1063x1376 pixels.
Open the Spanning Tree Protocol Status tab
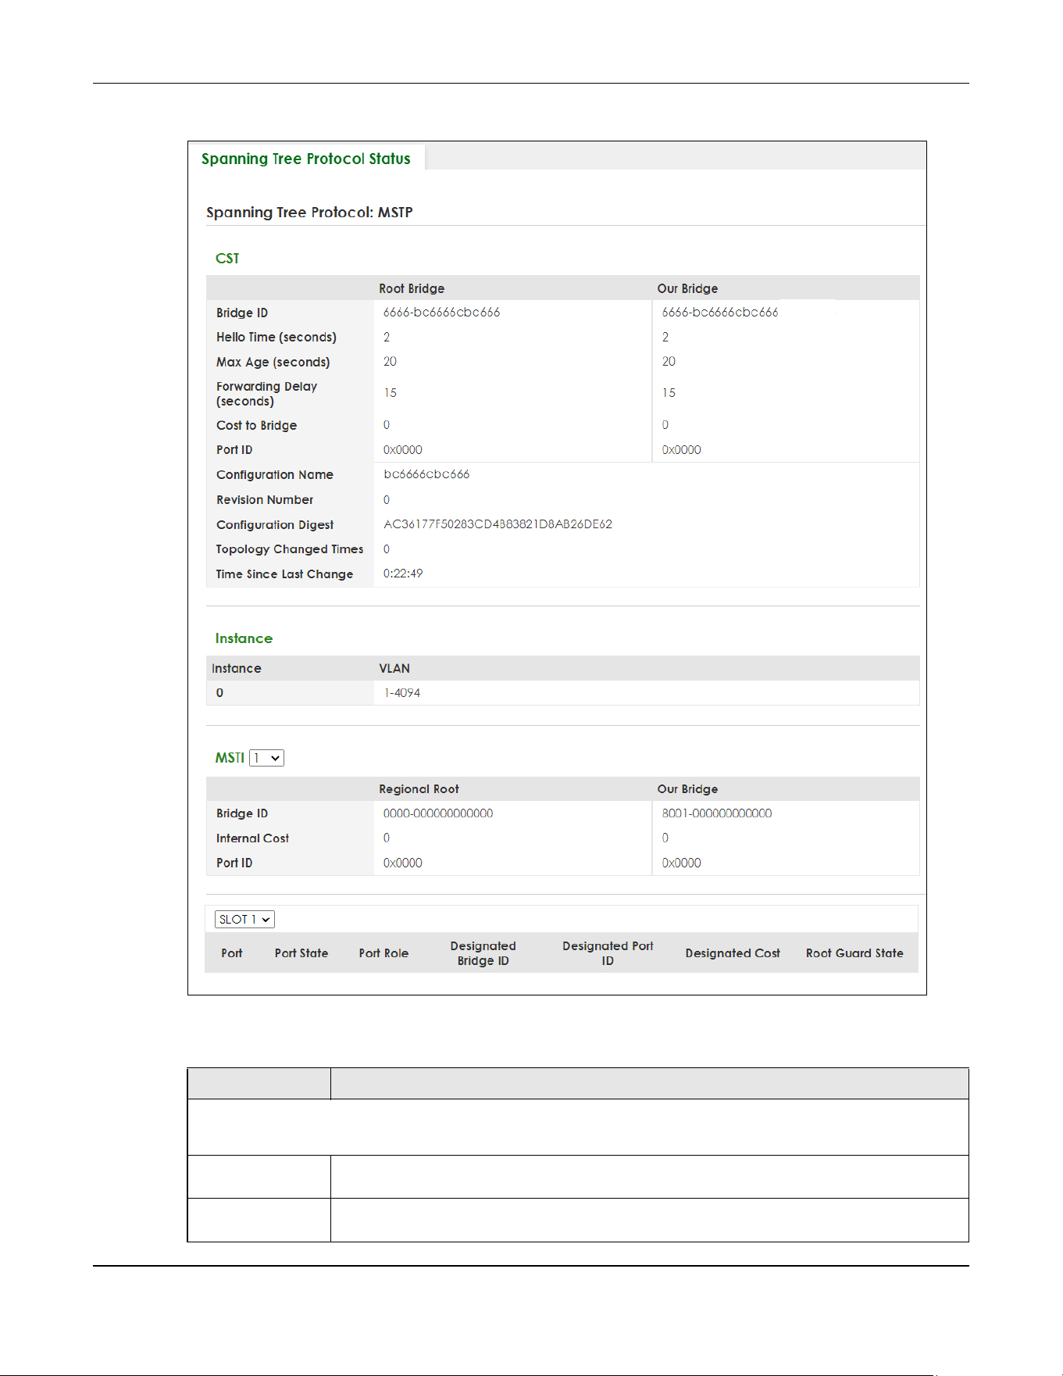tap(305, 159)
